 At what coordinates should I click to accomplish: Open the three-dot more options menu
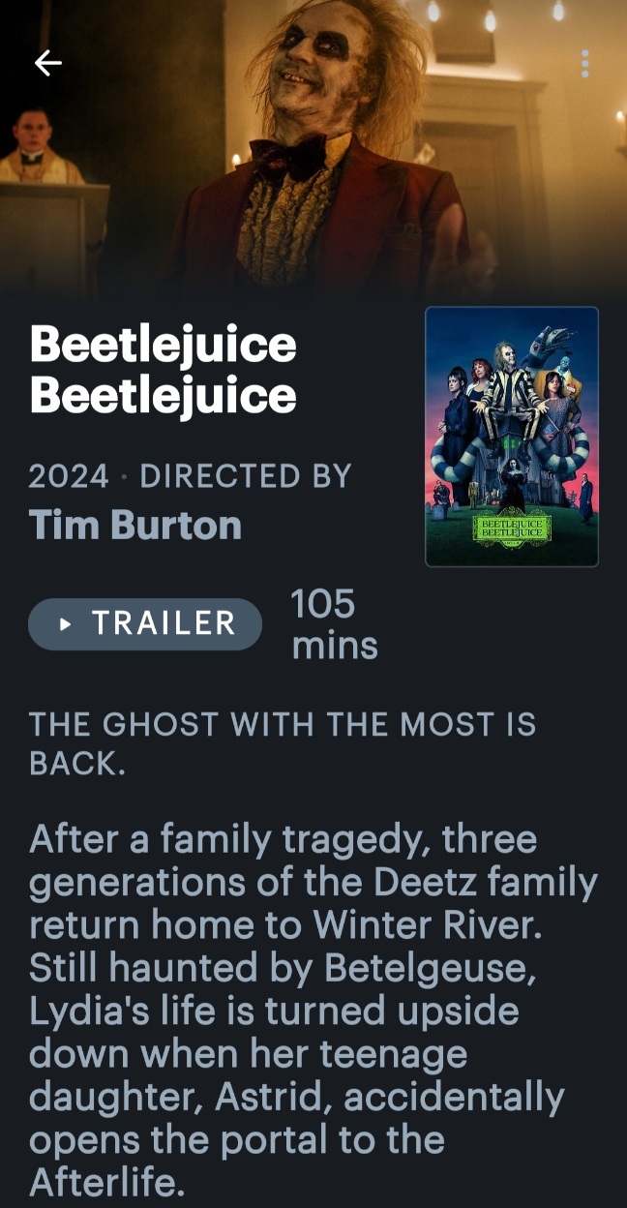click(584, 63)
